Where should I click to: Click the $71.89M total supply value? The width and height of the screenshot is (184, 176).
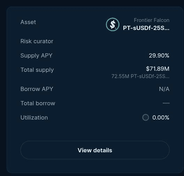click(x=158, y=69)
